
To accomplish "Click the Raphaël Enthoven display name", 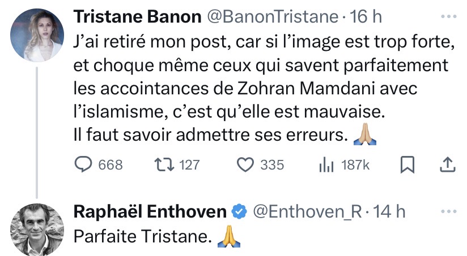I will 151,212.
